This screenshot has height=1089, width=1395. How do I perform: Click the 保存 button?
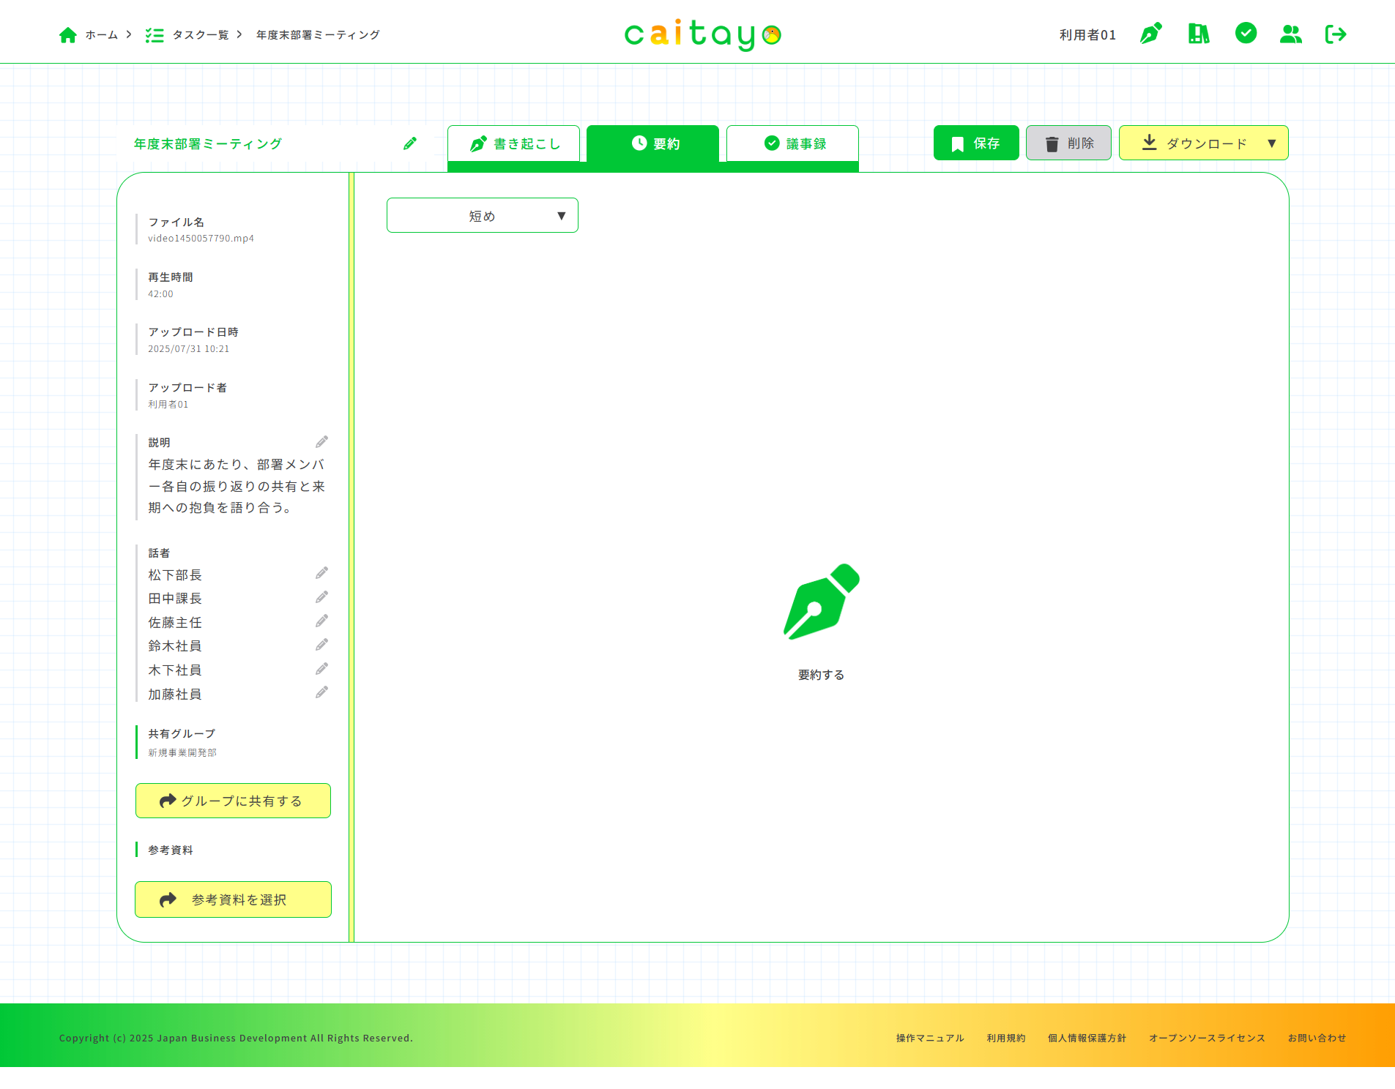click(975, 143)
